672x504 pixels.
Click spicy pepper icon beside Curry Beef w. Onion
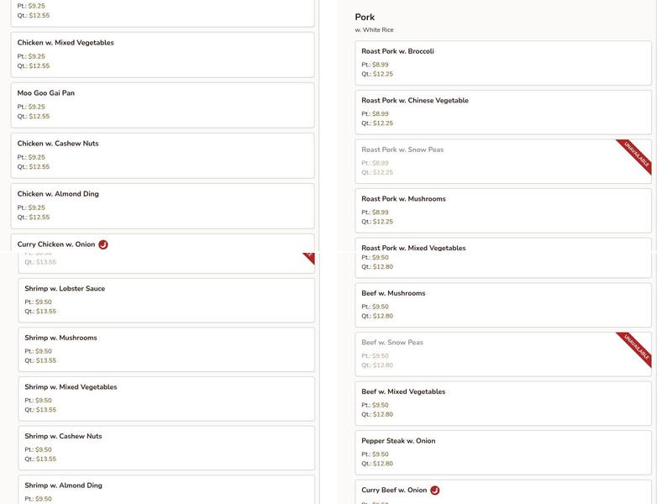pyautogui.click(x=435, y=491)
